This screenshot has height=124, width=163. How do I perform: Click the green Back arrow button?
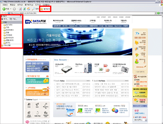click(x=4, y=9)
